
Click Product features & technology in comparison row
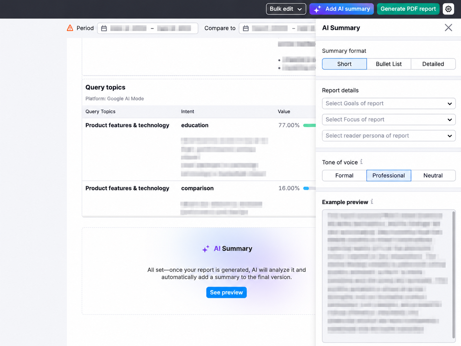click(127, 188)
